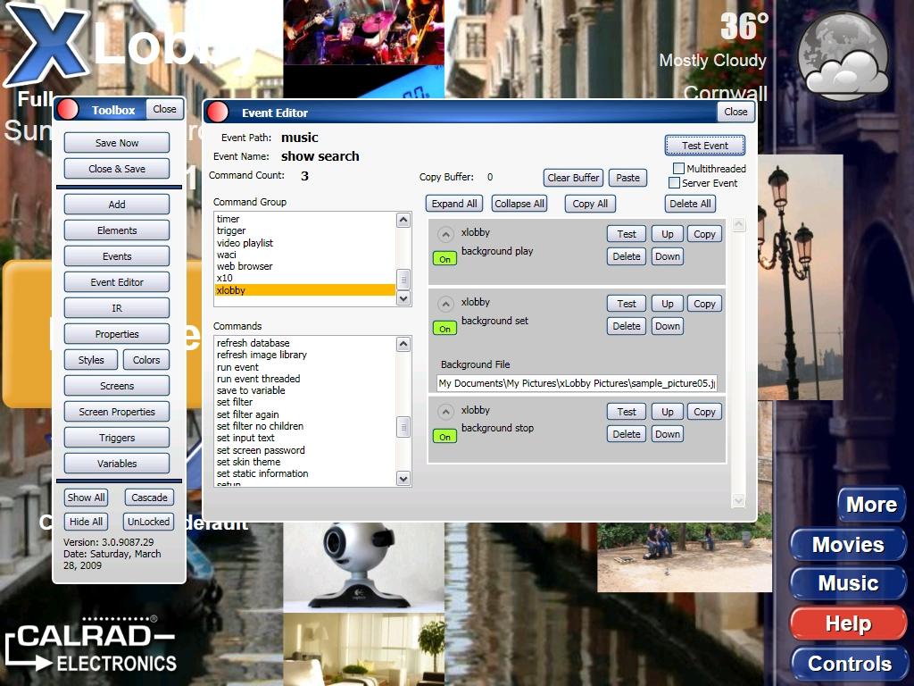Screen dimensions: 914x686
Task: Click the red circle icon in Event Editor title
Action: click(218, 112)
